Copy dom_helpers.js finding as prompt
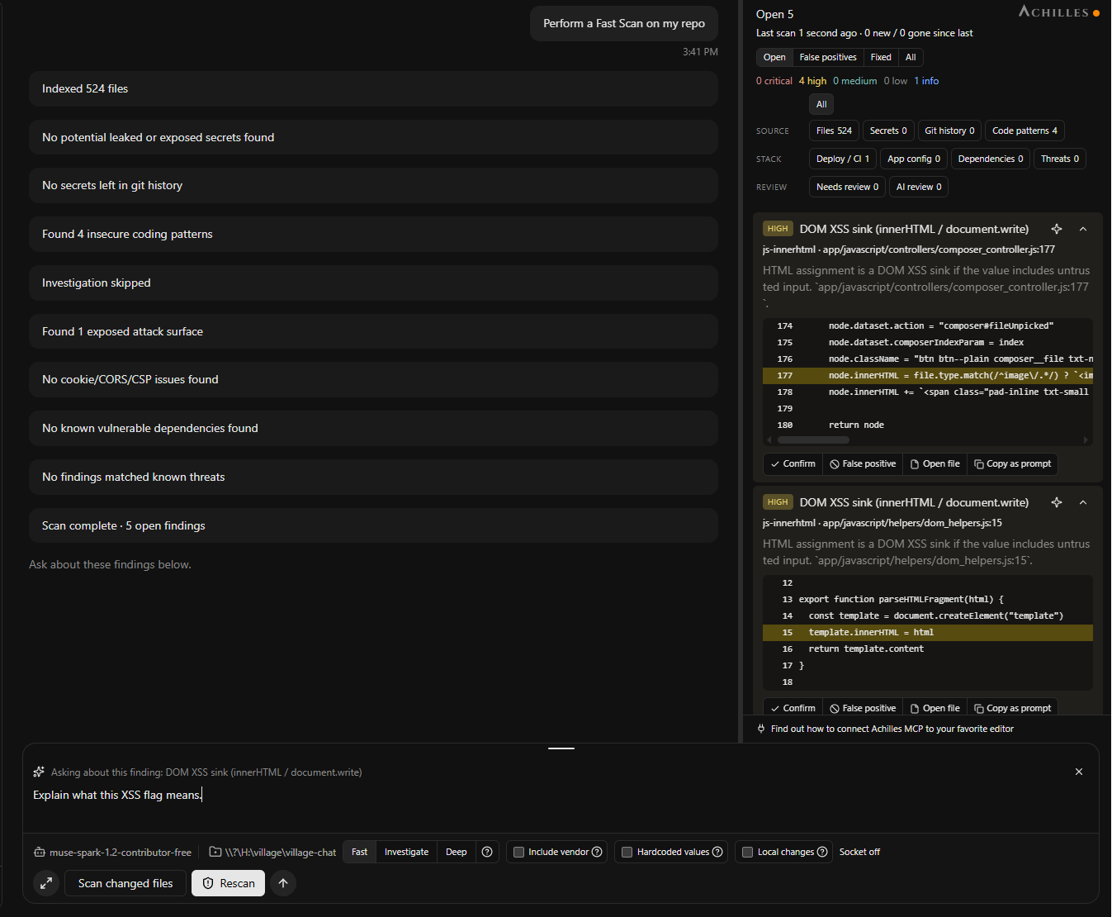The width and height of the screenshot is (1112, 917). tap(1012, 708)
